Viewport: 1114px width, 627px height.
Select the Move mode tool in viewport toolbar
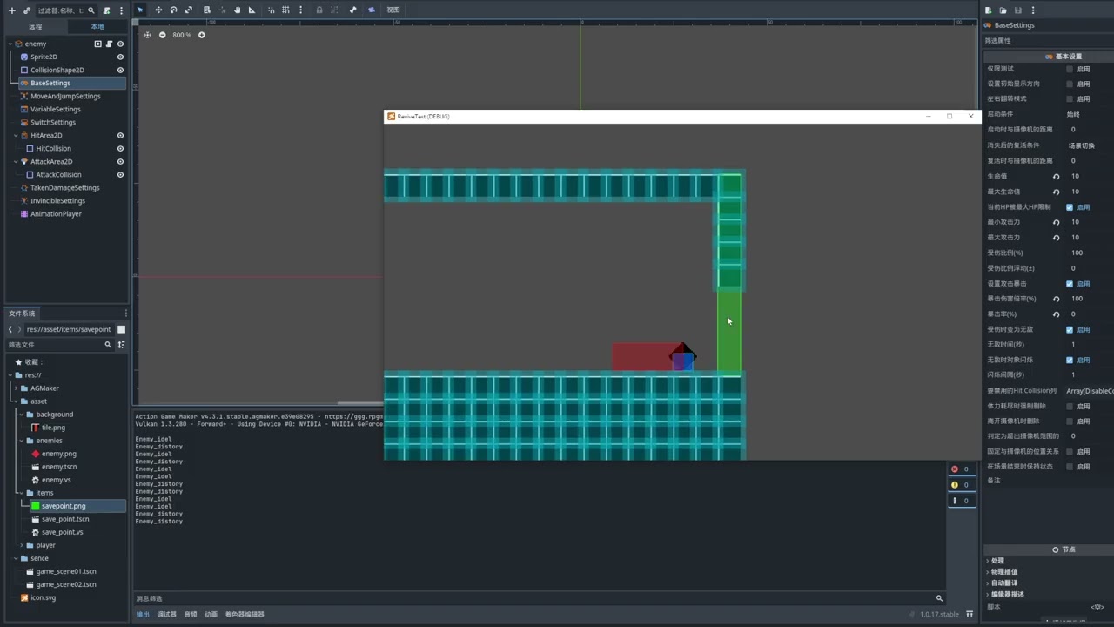[158, 10]
